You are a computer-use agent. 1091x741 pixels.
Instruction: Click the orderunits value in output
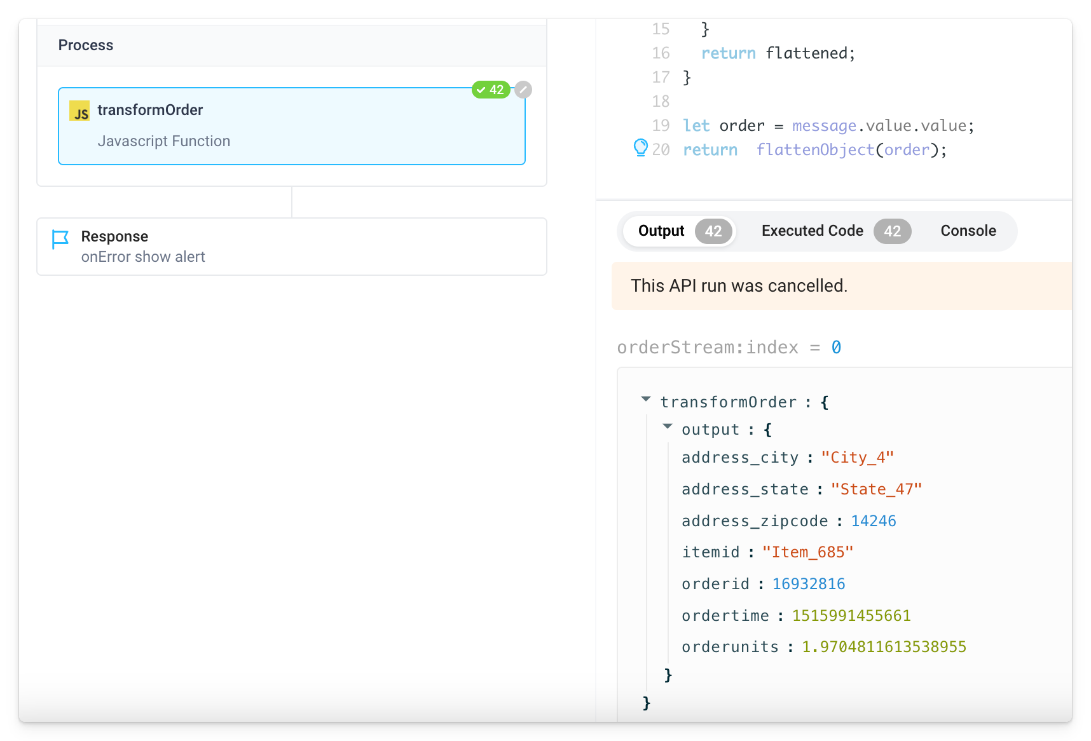tap(884, 647)
